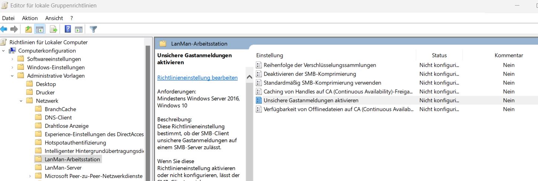Click the Export list toolbar icon

click(53, 29)
